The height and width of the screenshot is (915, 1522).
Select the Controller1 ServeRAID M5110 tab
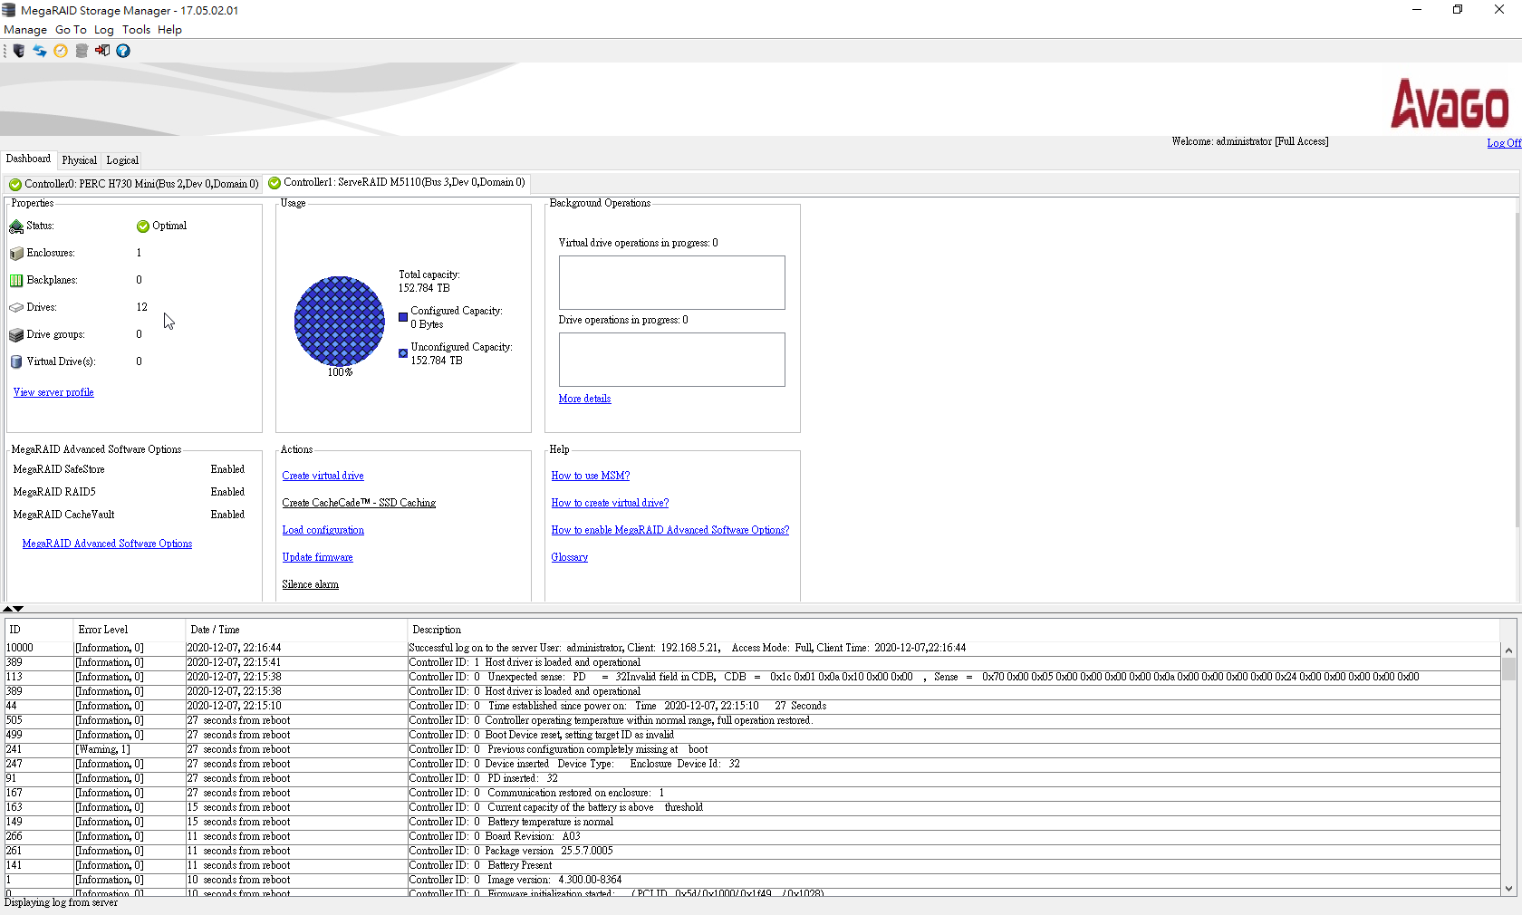(397, 183)
